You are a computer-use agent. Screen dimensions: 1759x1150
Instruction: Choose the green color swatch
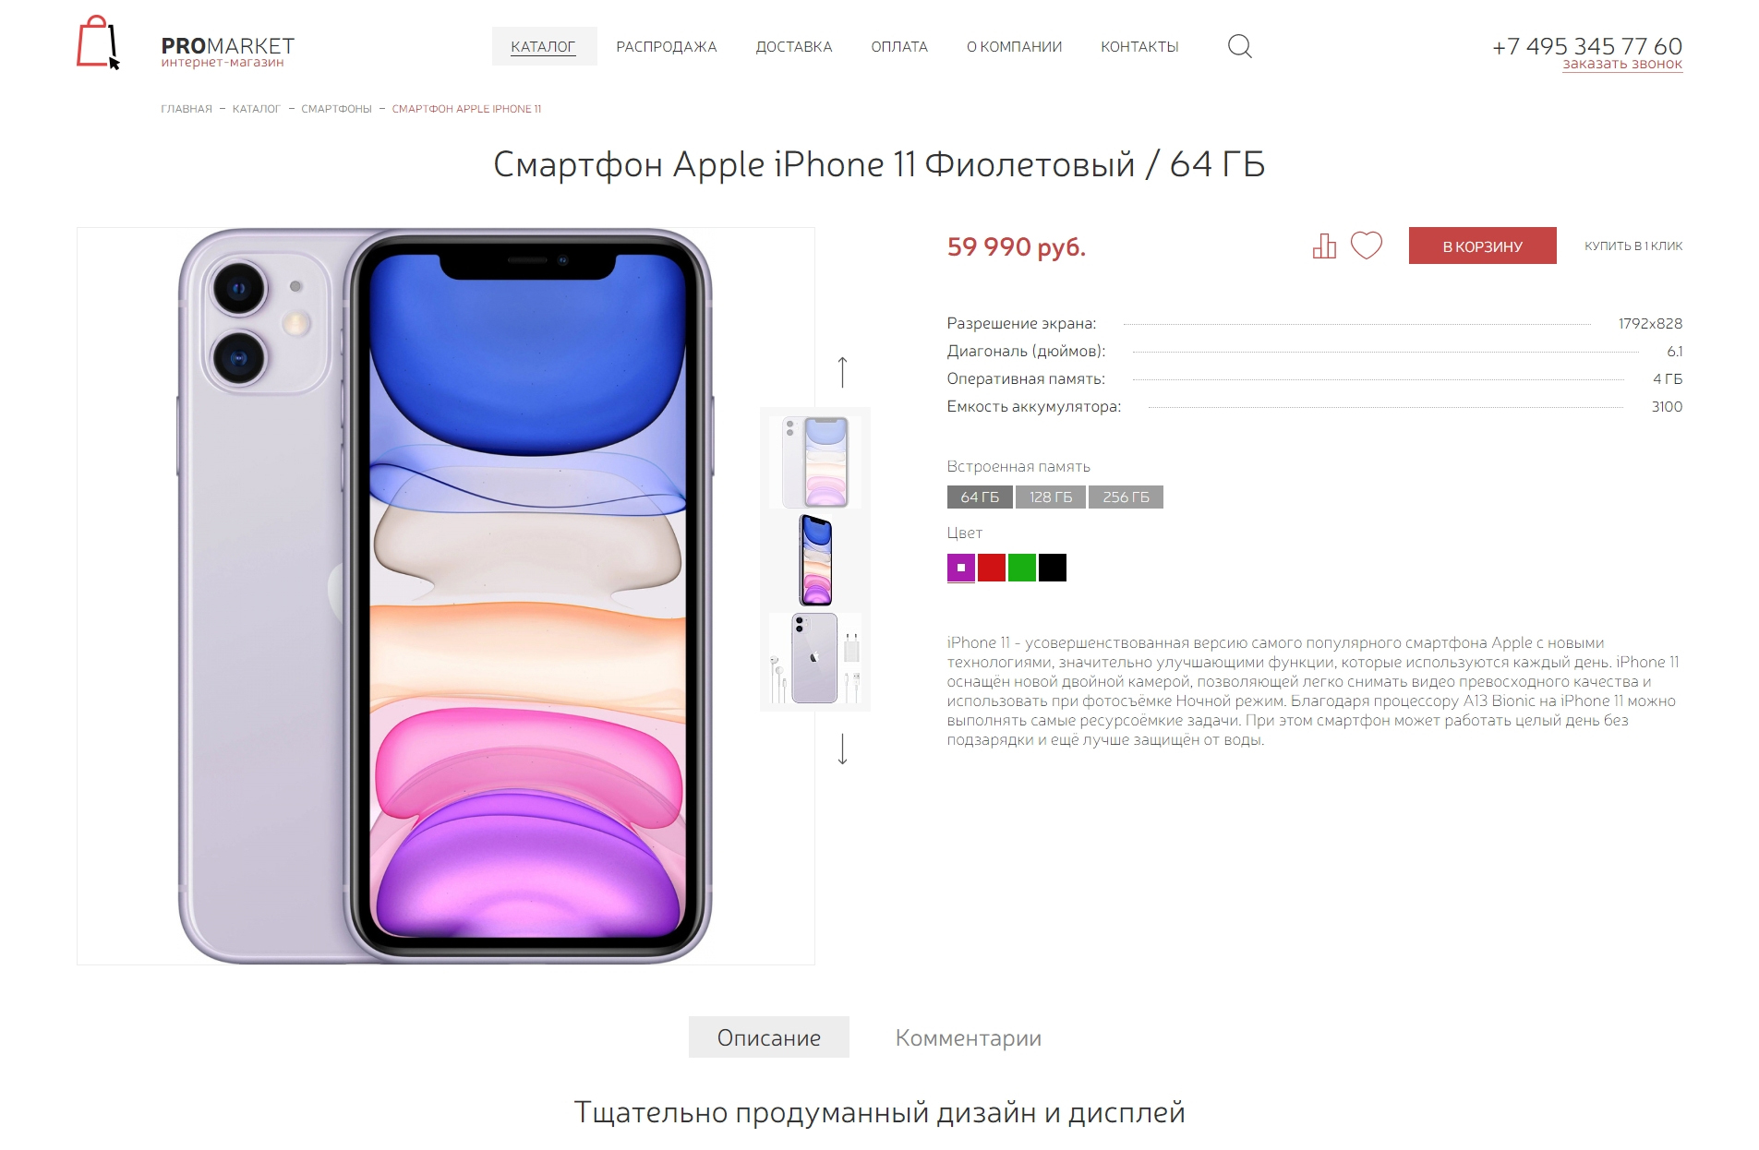[x=1022, y=568]
